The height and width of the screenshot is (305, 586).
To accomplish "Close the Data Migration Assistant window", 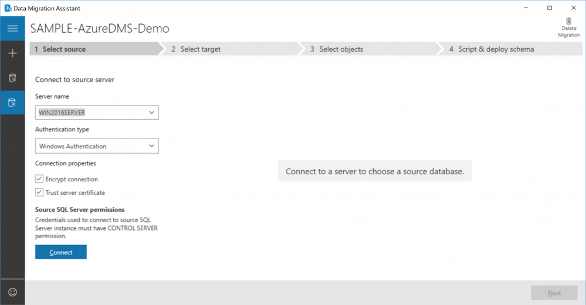I will tap(573, 8).
